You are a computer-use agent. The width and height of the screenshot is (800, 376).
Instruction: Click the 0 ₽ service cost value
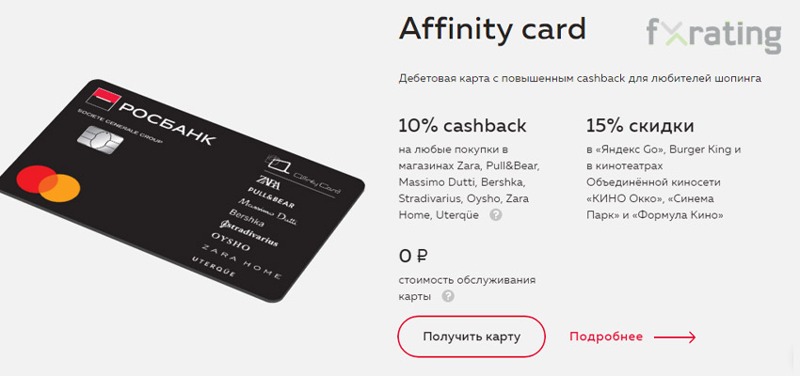pos(412,257)
